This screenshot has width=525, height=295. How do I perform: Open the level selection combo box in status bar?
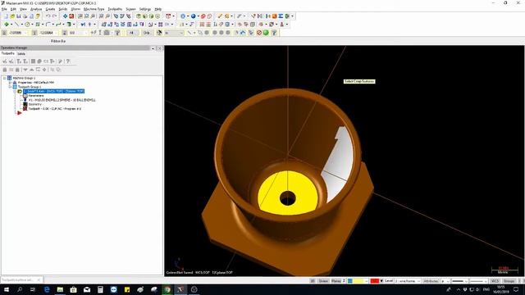[x=408, y=281]
